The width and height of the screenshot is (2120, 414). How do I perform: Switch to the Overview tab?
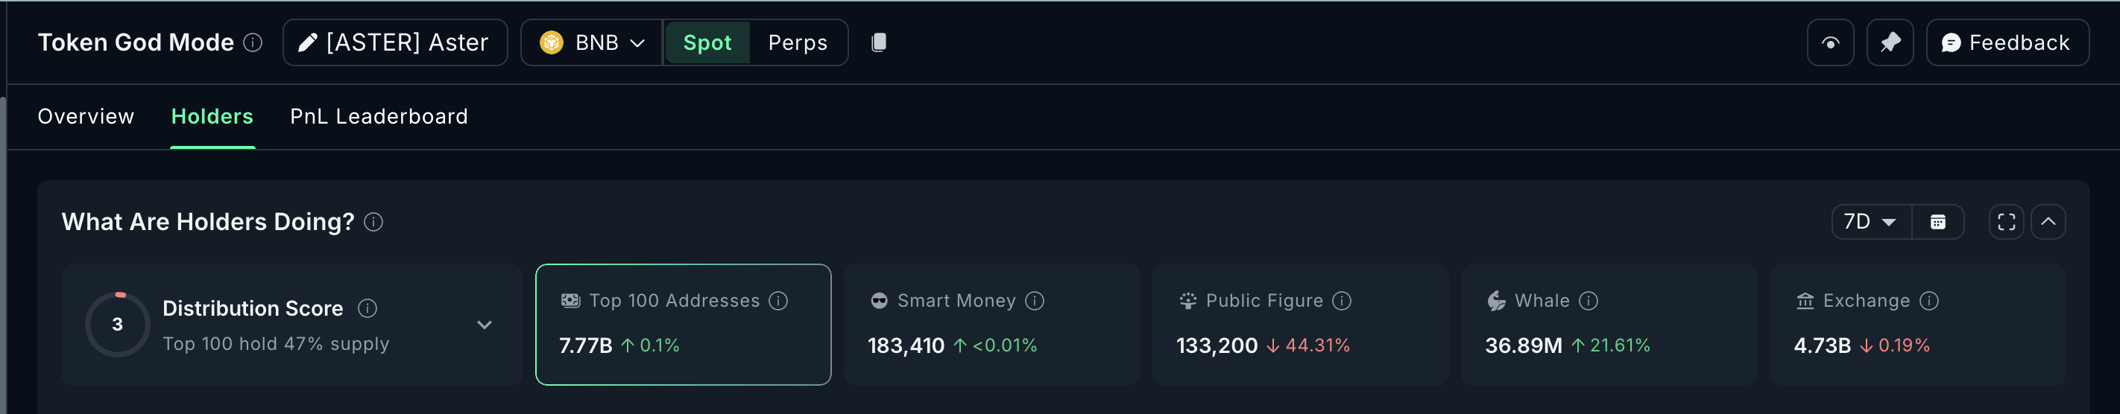point(86,117)
